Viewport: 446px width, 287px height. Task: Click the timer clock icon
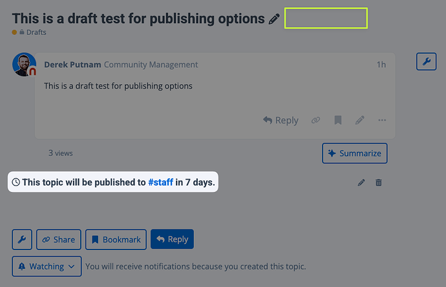pos(16,182)
